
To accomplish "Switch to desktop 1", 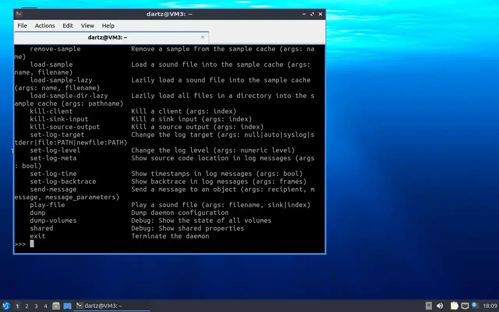I will (17, 306).
